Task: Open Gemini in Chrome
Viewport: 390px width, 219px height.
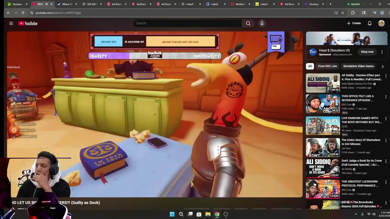Action: [x=353, y=4]
